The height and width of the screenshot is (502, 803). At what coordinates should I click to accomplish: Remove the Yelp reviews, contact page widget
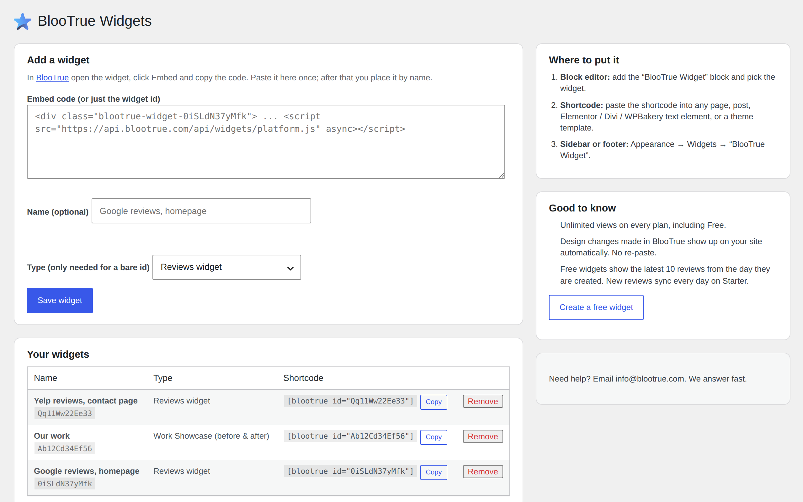[483, 401]
